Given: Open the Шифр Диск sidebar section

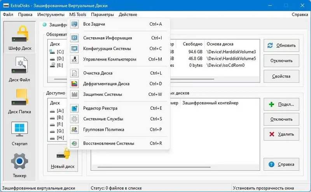Looking at the screenshot, I should [x=19, y=37].
